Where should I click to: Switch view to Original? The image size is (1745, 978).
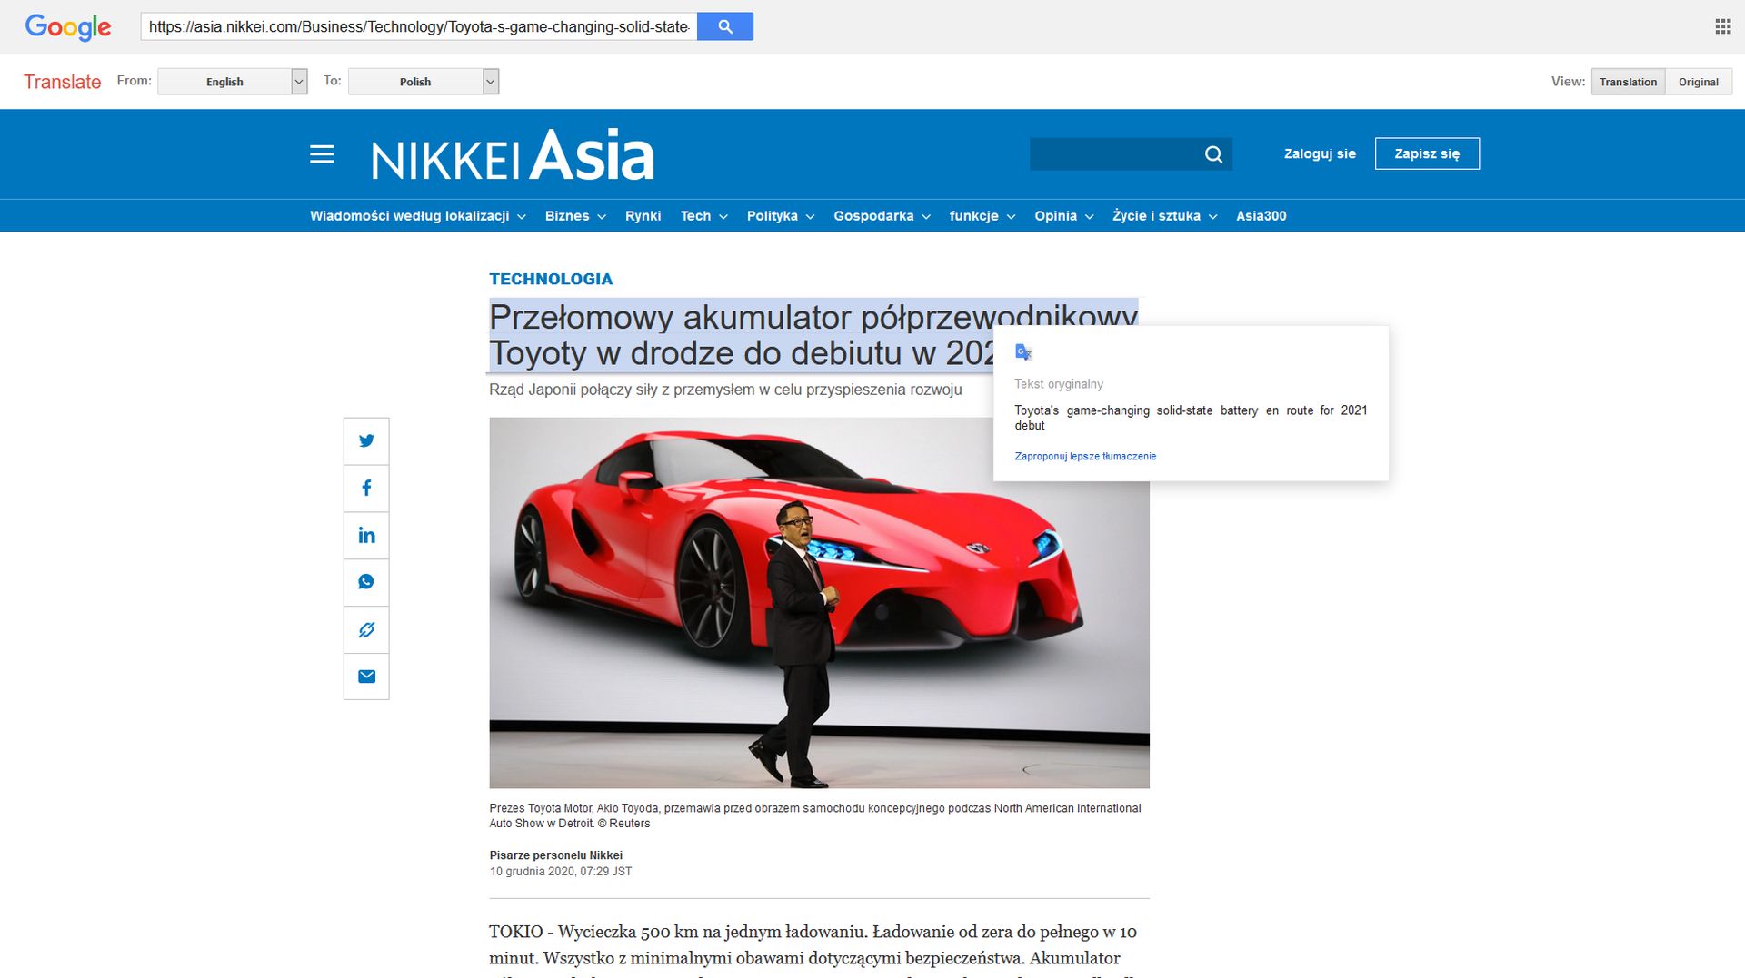click(x=1698, y=82)
